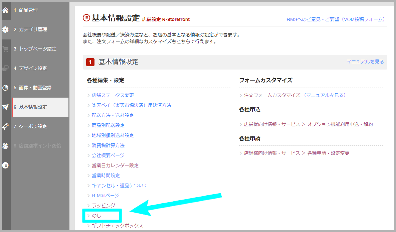Click 各種申請 heading text
The width and height of the screenshot is (396, 232).
[x=249, y=138]
